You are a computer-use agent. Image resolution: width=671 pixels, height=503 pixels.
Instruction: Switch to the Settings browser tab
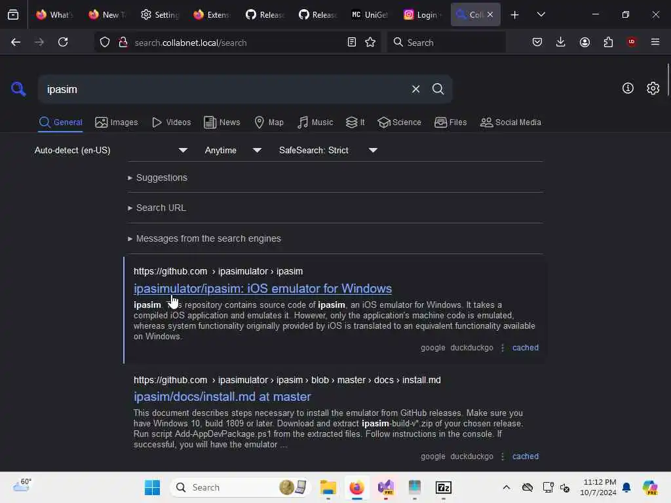click(159, 15)
